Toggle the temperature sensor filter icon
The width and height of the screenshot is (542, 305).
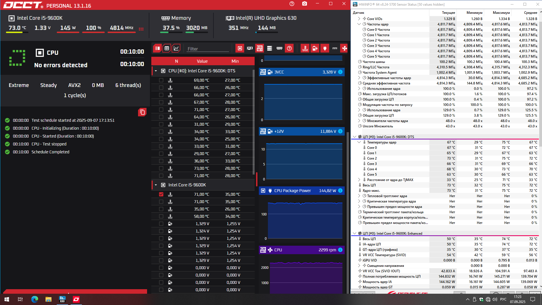[x=305, y=48]
